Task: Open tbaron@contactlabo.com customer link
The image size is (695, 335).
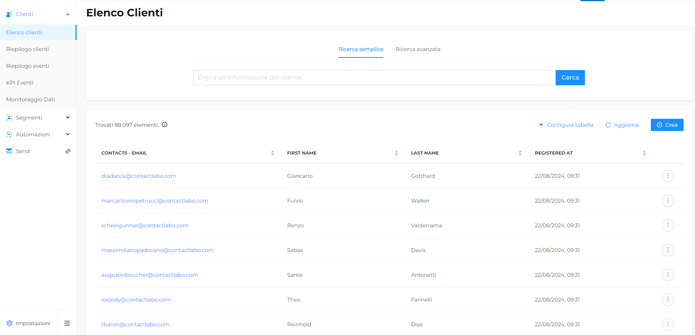Action: (135, 324)
